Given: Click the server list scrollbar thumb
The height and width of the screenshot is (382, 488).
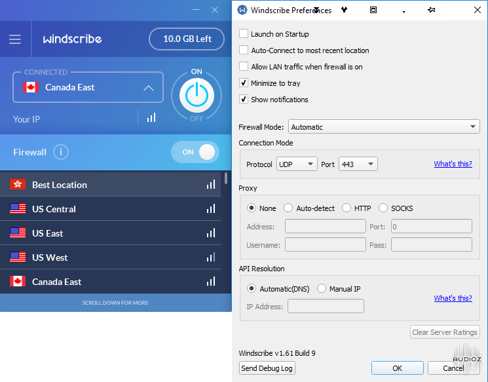Looking at the screenshot, I should tap(226, 178).
